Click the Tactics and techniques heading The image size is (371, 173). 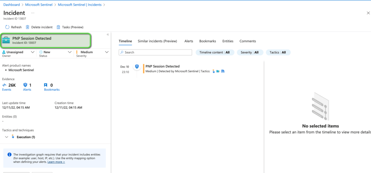pyautogui.click(x=18, y=130)
